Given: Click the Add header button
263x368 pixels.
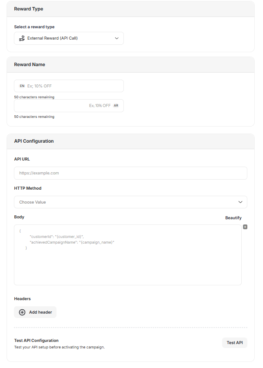Looking at the screenshot, I should (x=35, y=312).
